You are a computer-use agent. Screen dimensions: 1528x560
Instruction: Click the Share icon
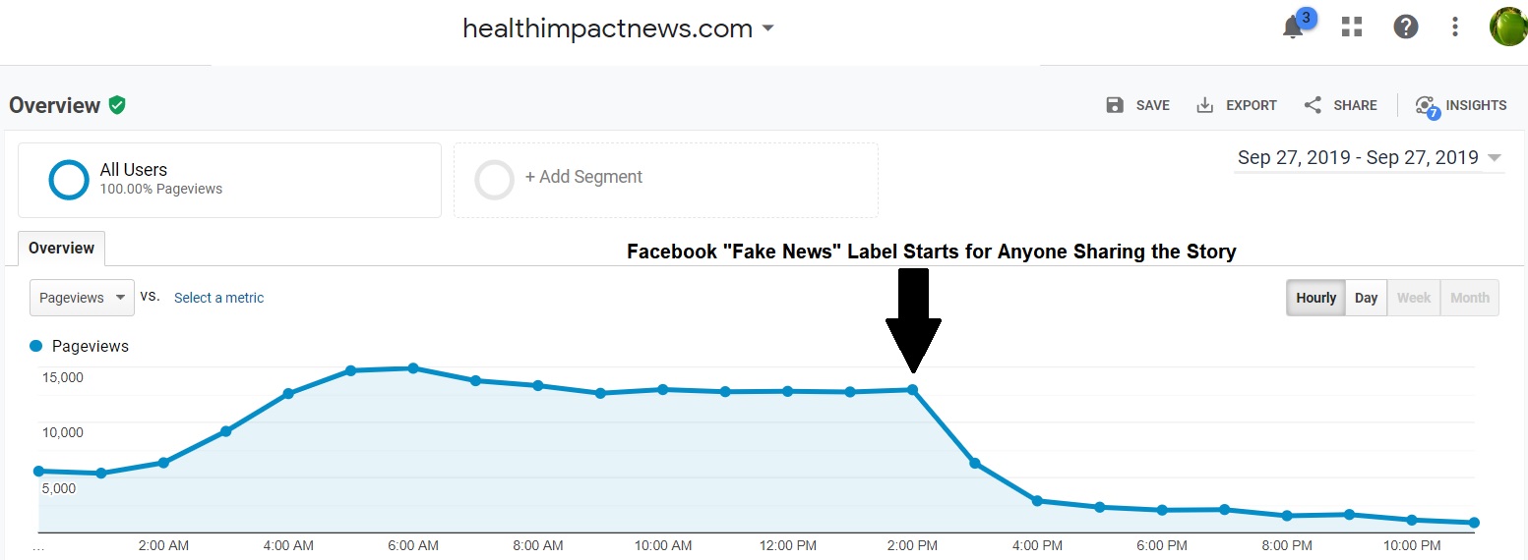[x=1313, y=105]
